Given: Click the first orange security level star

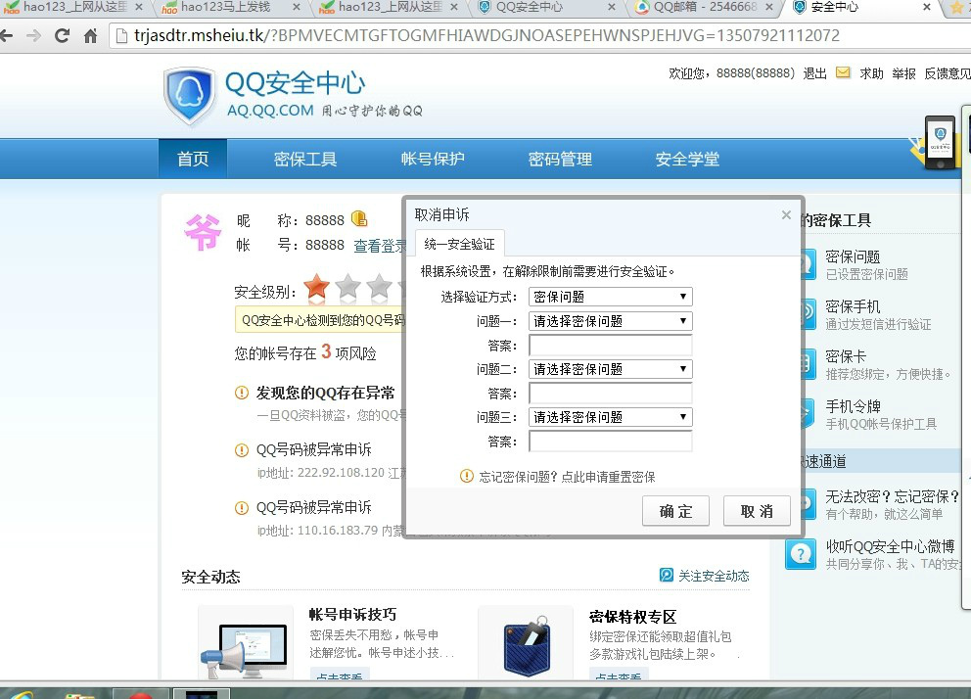Looking at the screenshot, I should pyautogui.click(x=316, y=287).
